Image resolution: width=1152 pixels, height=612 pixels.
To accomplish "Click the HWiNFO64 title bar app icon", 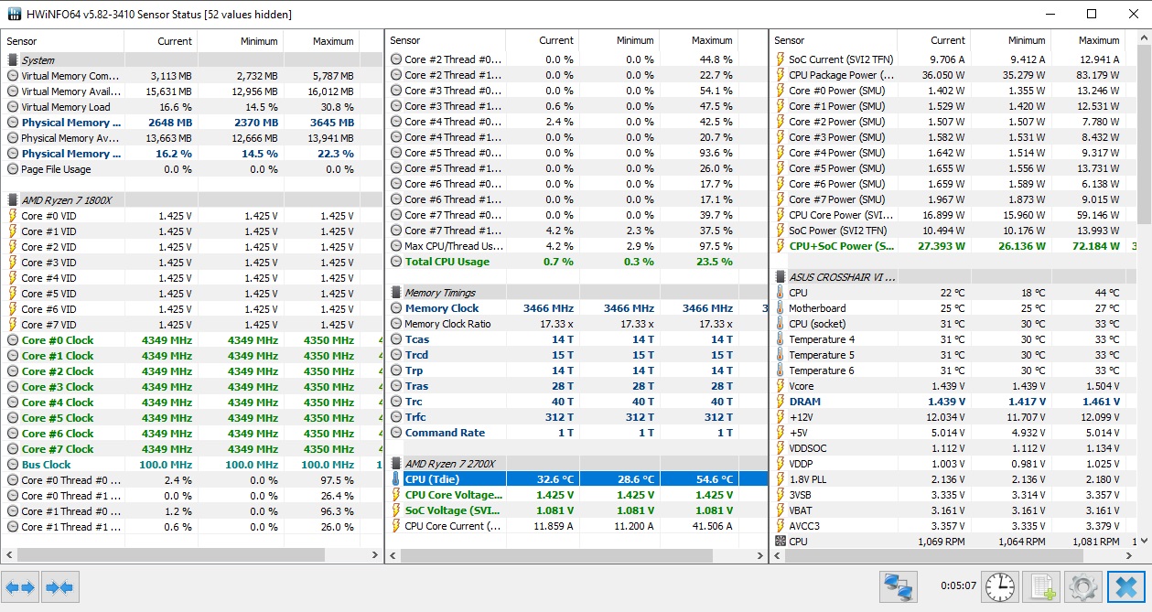I will (15, 15).
